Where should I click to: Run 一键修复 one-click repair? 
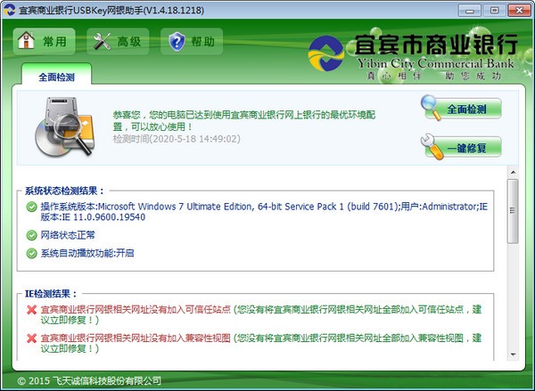tap(463, 147)
